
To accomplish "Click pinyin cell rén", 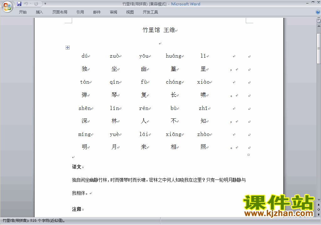I will (144, 108).
